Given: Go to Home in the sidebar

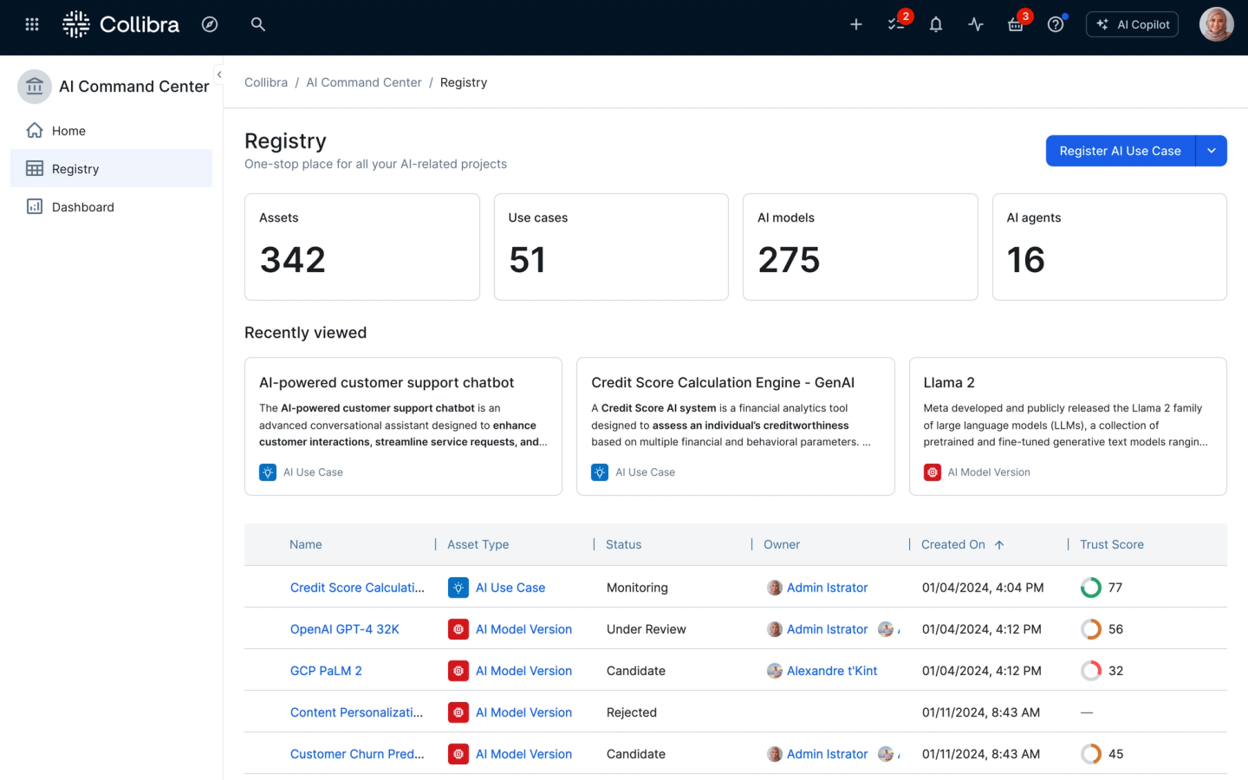Looking at the screenshot, I should coord(70,130).
